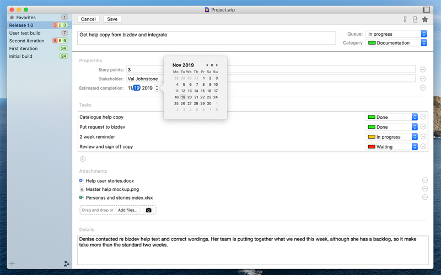Click the Word file icon of Help user stories.docx
Viewport: 441px width, 275px height.
point(82,181)
